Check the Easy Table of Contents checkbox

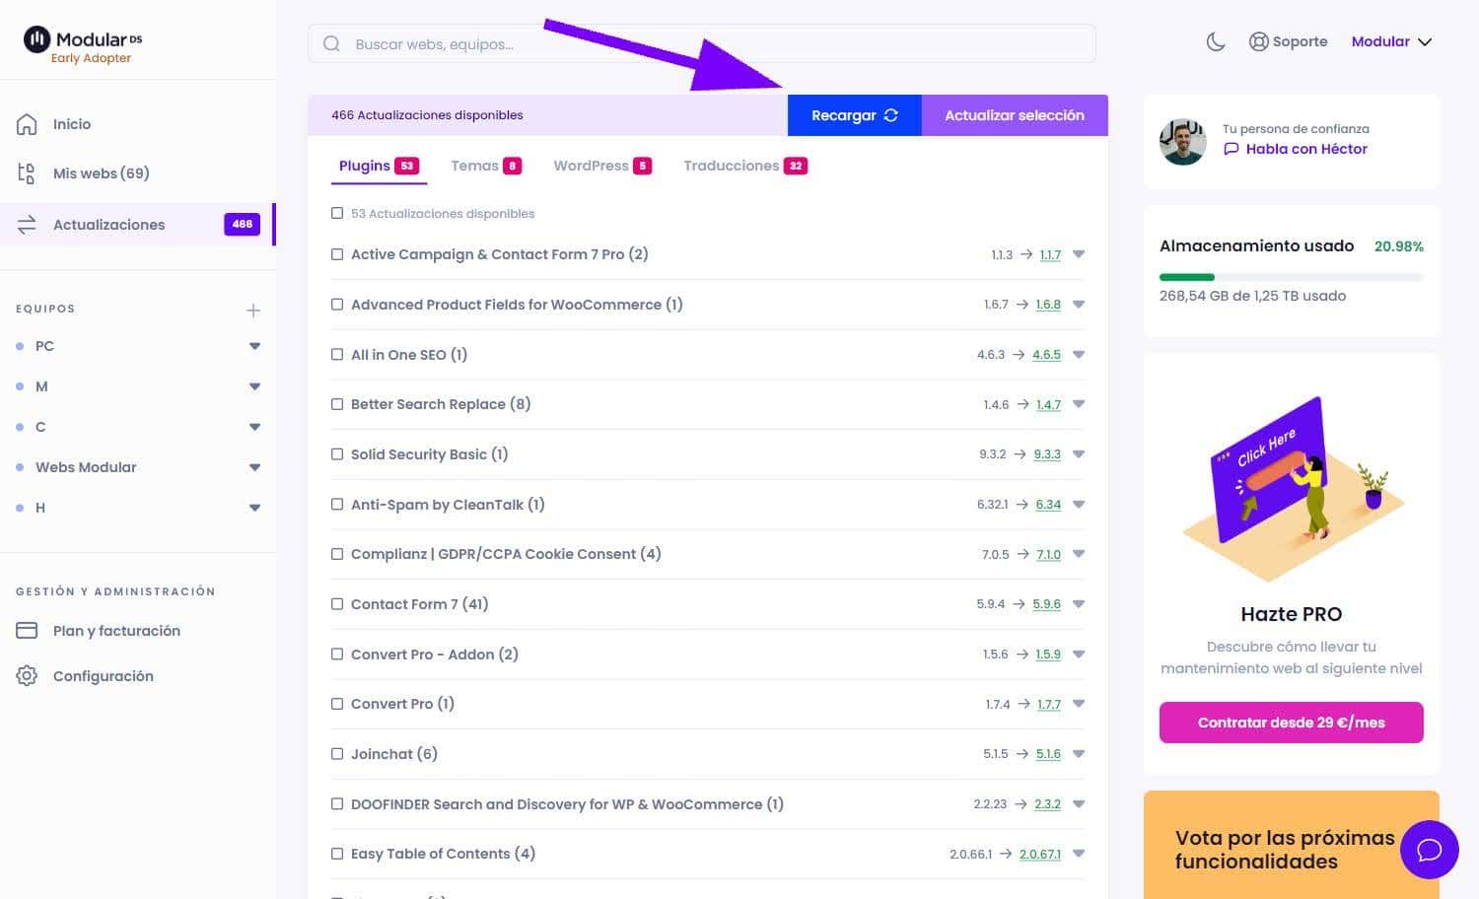point(337,854)
